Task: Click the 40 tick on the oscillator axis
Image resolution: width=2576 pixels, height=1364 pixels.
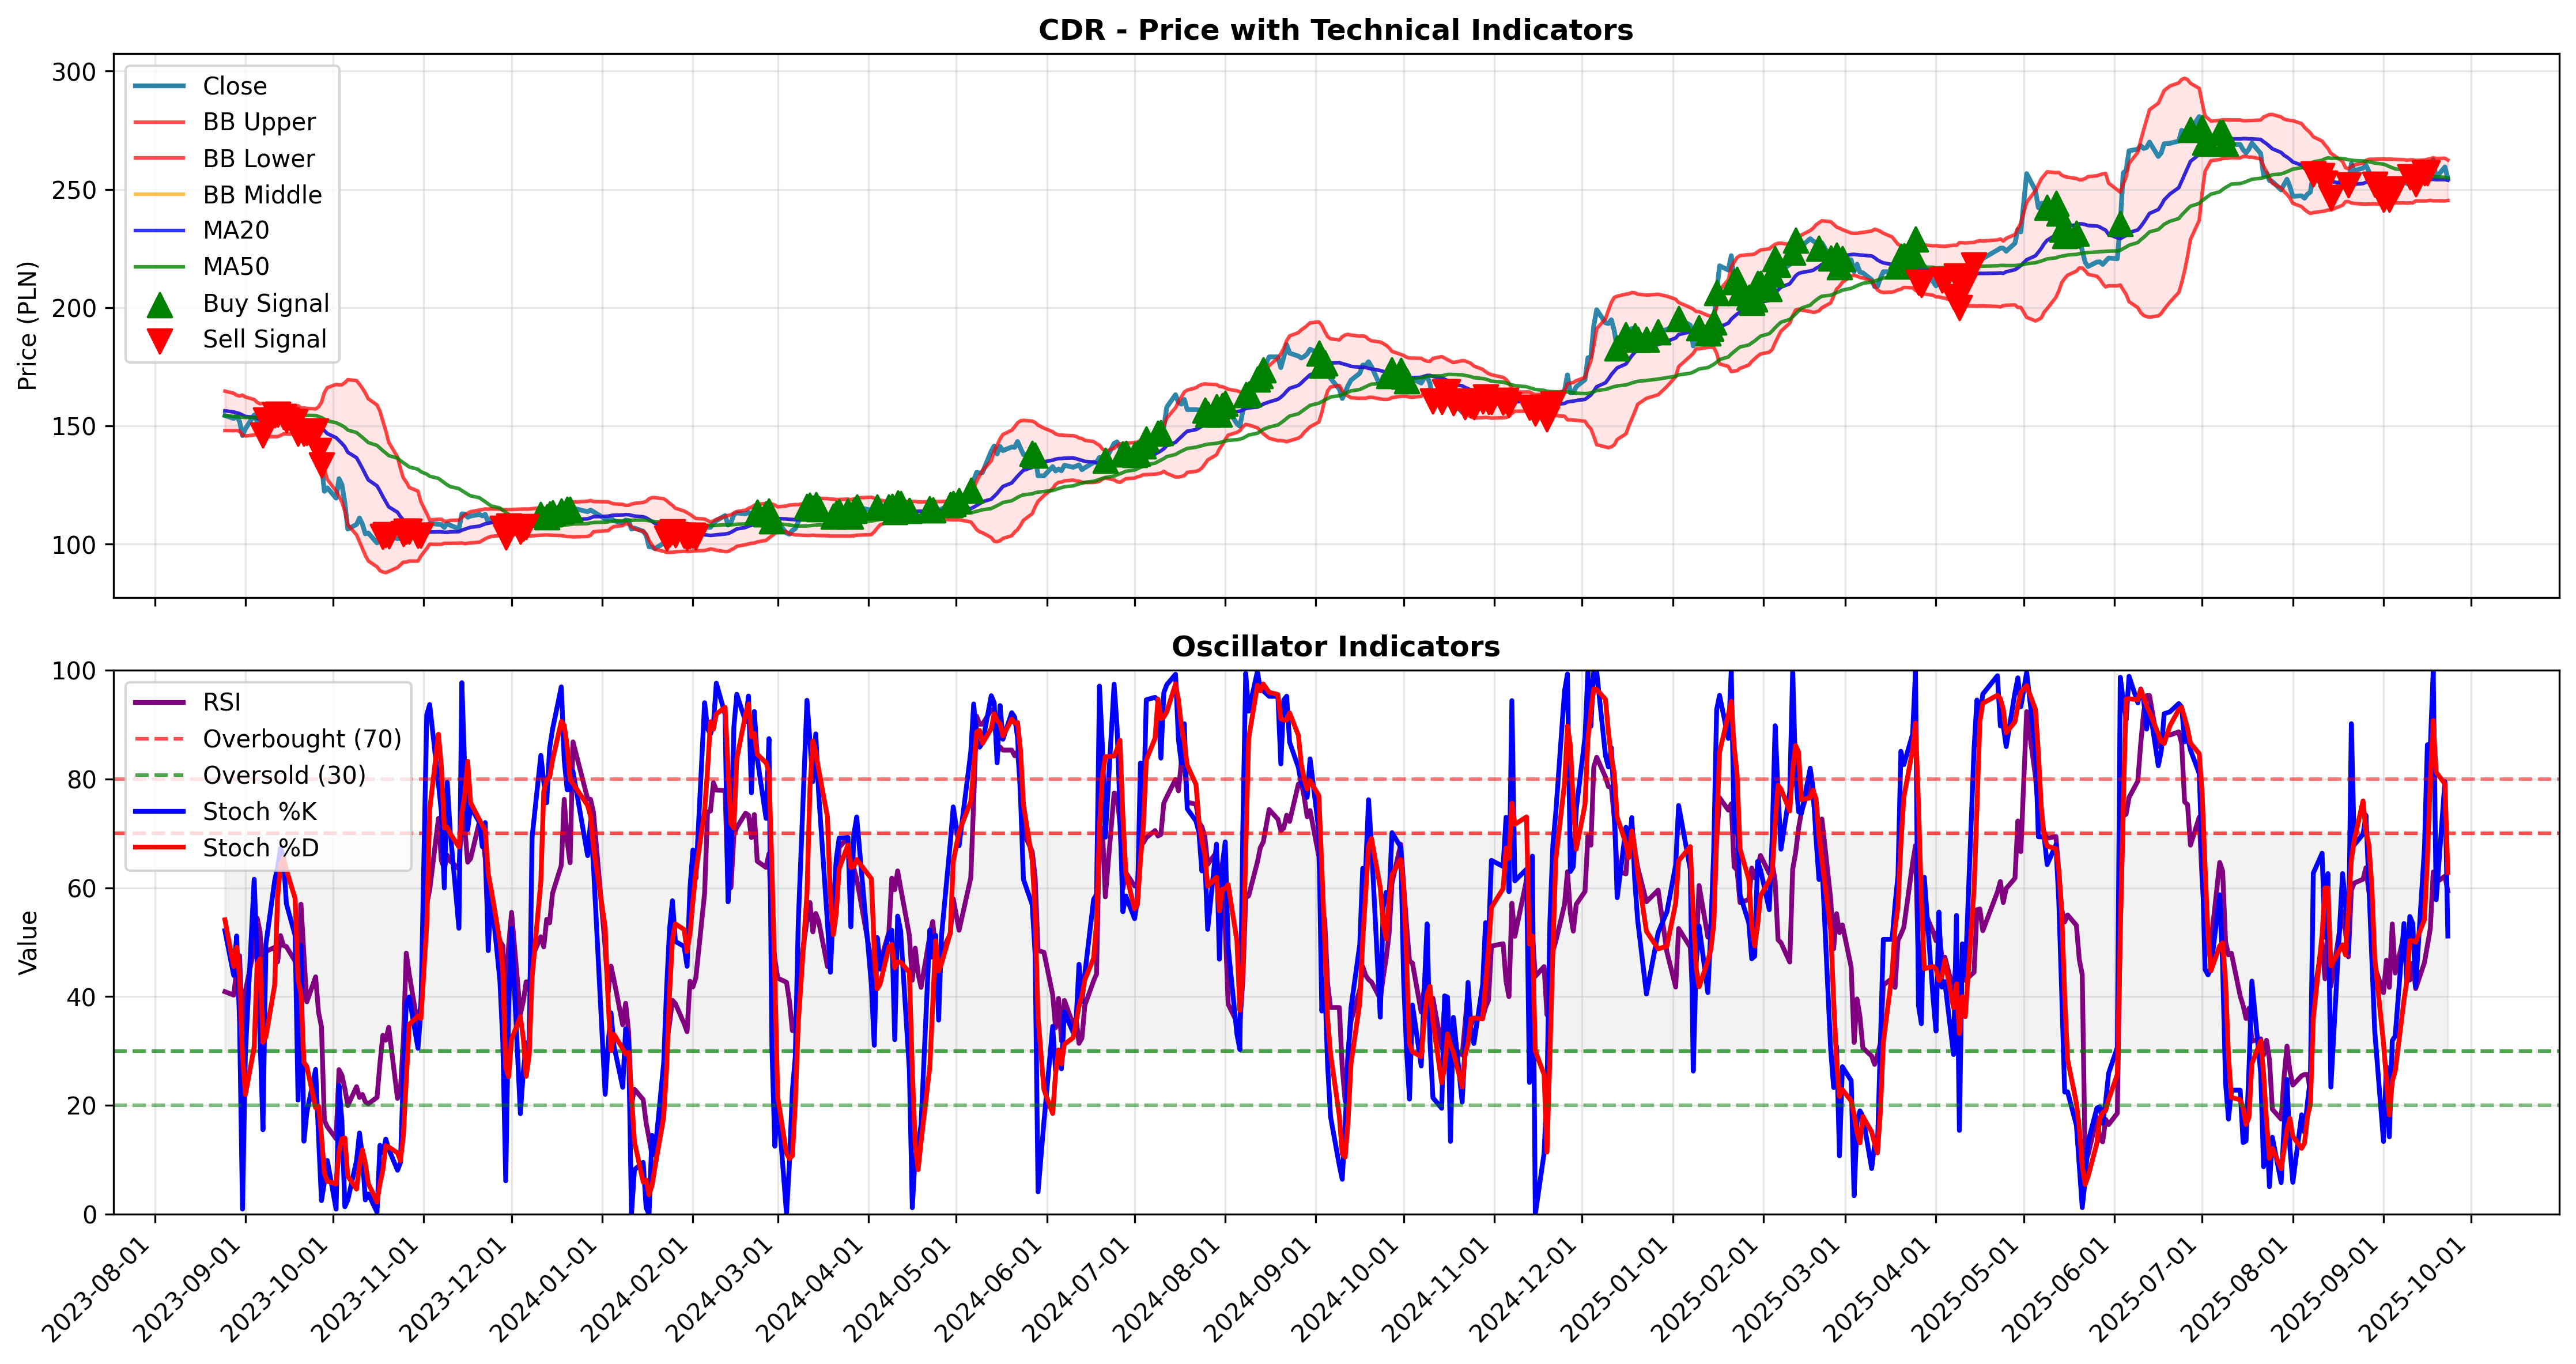Action: (82, 997)
